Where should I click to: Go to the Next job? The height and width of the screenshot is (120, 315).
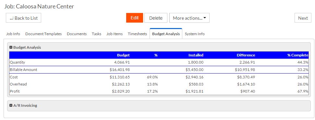[303, 18]
